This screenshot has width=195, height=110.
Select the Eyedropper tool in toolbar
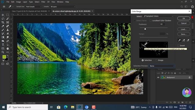3,26
